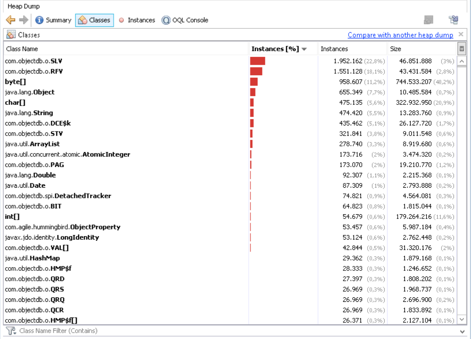The image size is (471, 339).
Task: Select the LongIdentity class row
Action: 230,238
